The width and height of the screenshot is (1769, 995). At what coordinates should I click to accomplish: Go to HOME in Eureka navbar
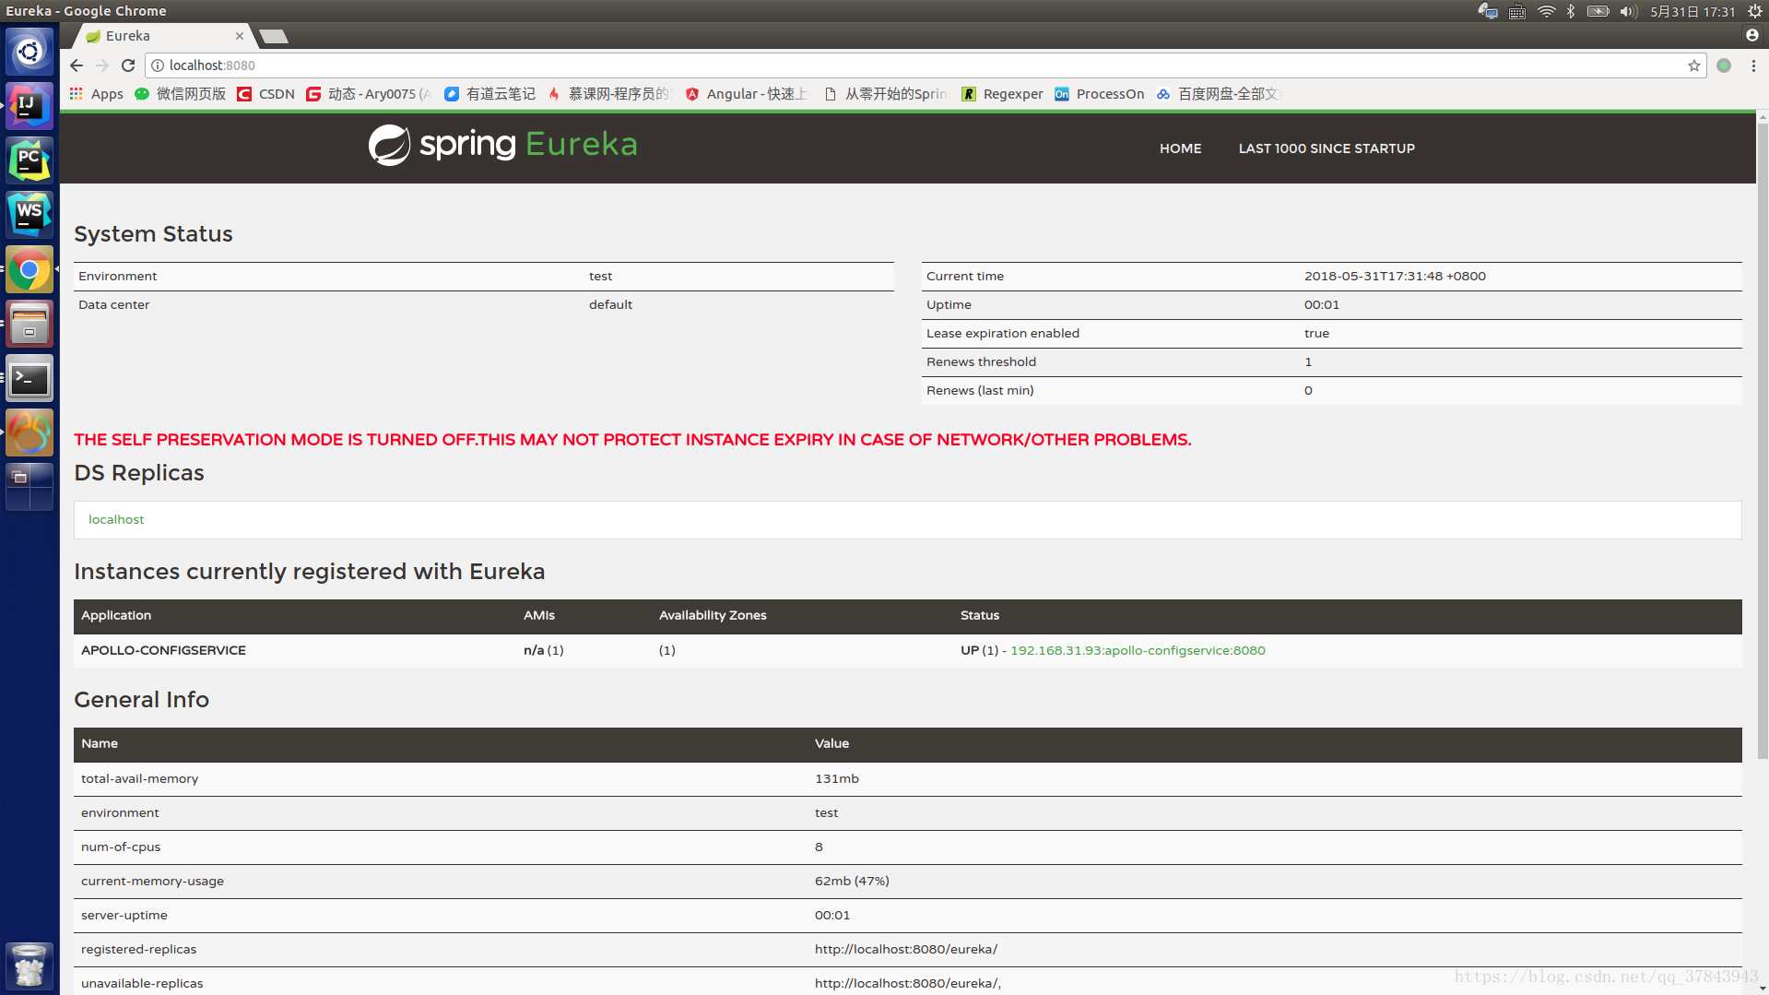coord(1180,148)
